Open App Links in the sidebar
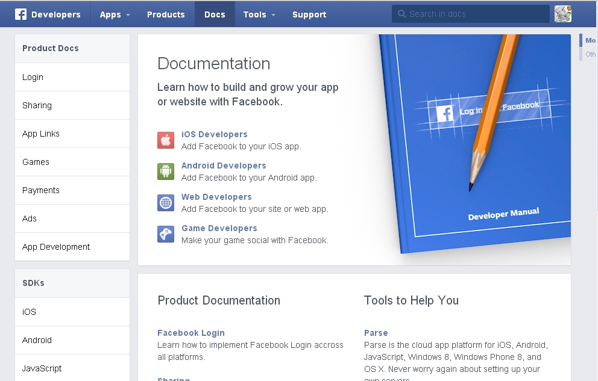This screenshot has width=598, height=381. [x=72, y=134]
